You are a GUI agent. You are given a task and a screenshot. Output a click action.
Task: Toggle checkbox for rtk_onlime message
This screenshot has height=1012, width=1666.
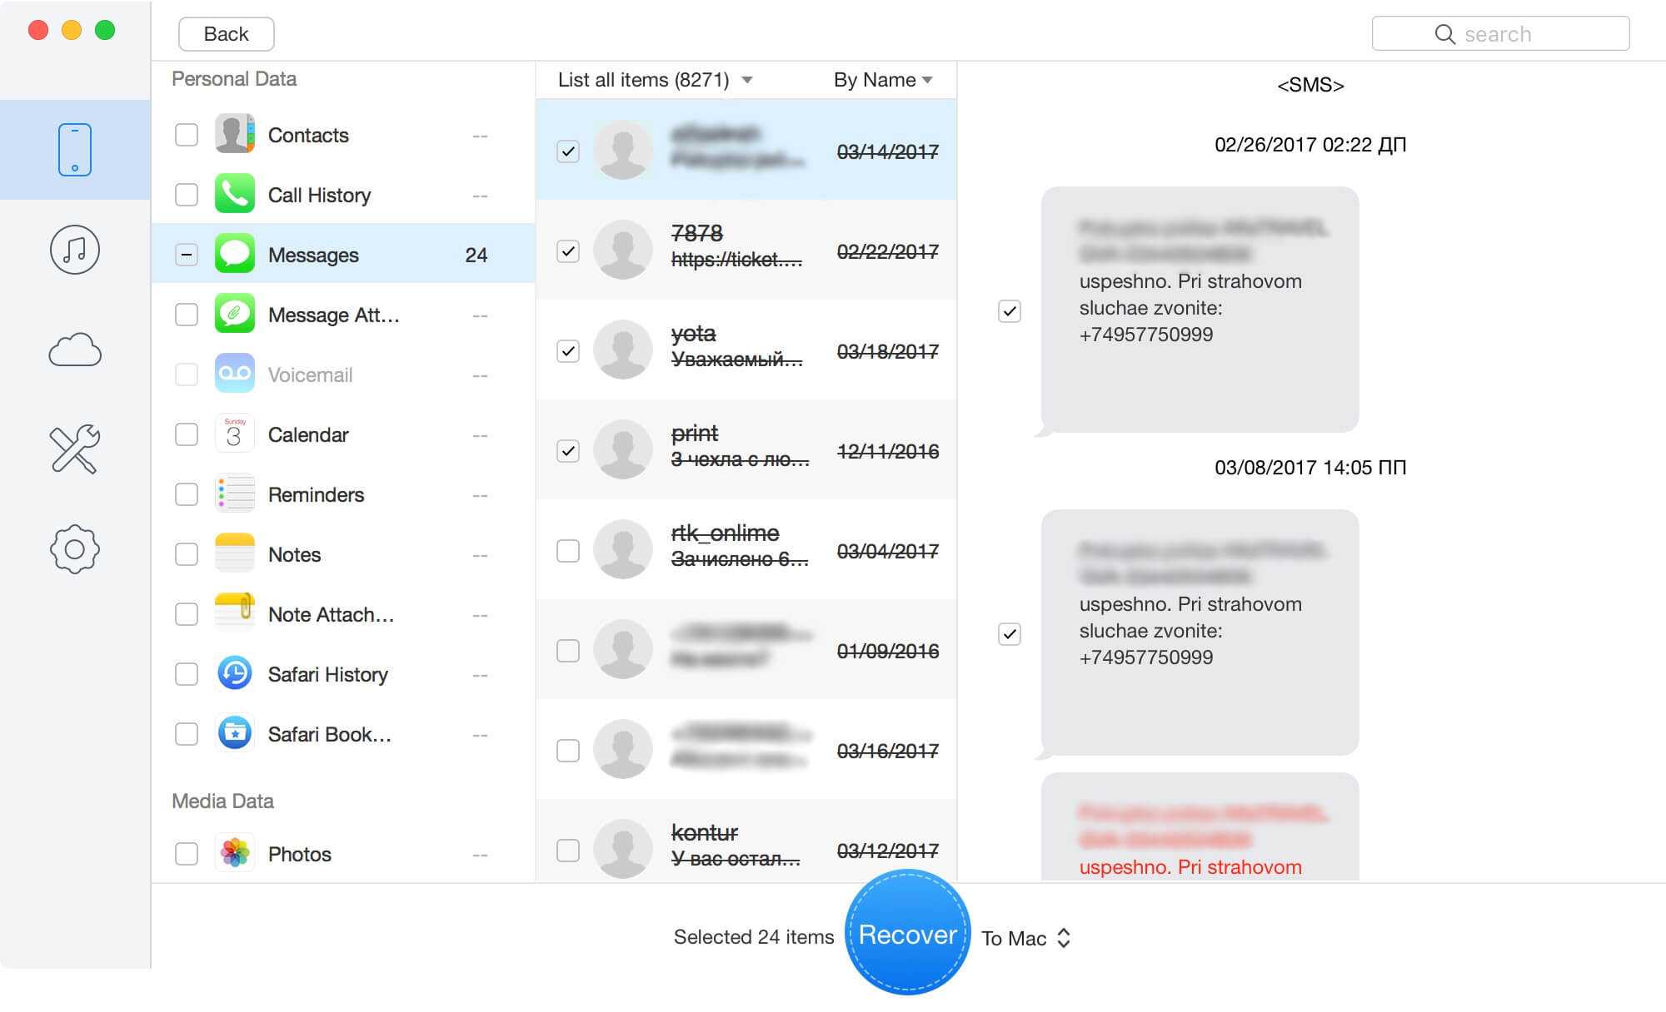point(566,549)
